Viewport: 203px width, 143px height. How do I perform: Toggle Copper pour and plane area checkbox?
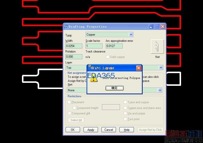[x=125, y=108]
